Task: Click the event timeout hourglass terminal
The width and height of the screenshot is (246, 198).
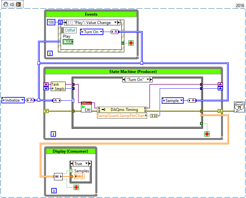Action: coord(60,22)
